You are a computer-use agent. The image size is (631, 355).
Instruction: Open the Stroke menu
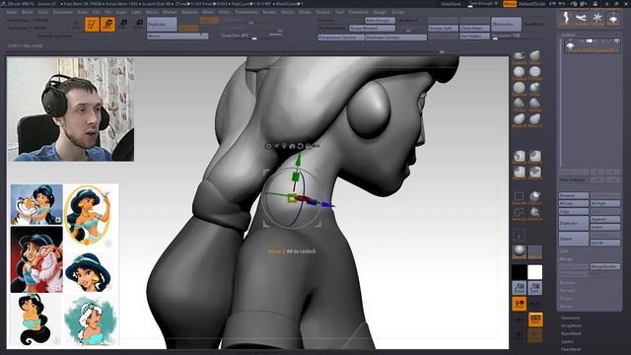click(x=305, y=12)
